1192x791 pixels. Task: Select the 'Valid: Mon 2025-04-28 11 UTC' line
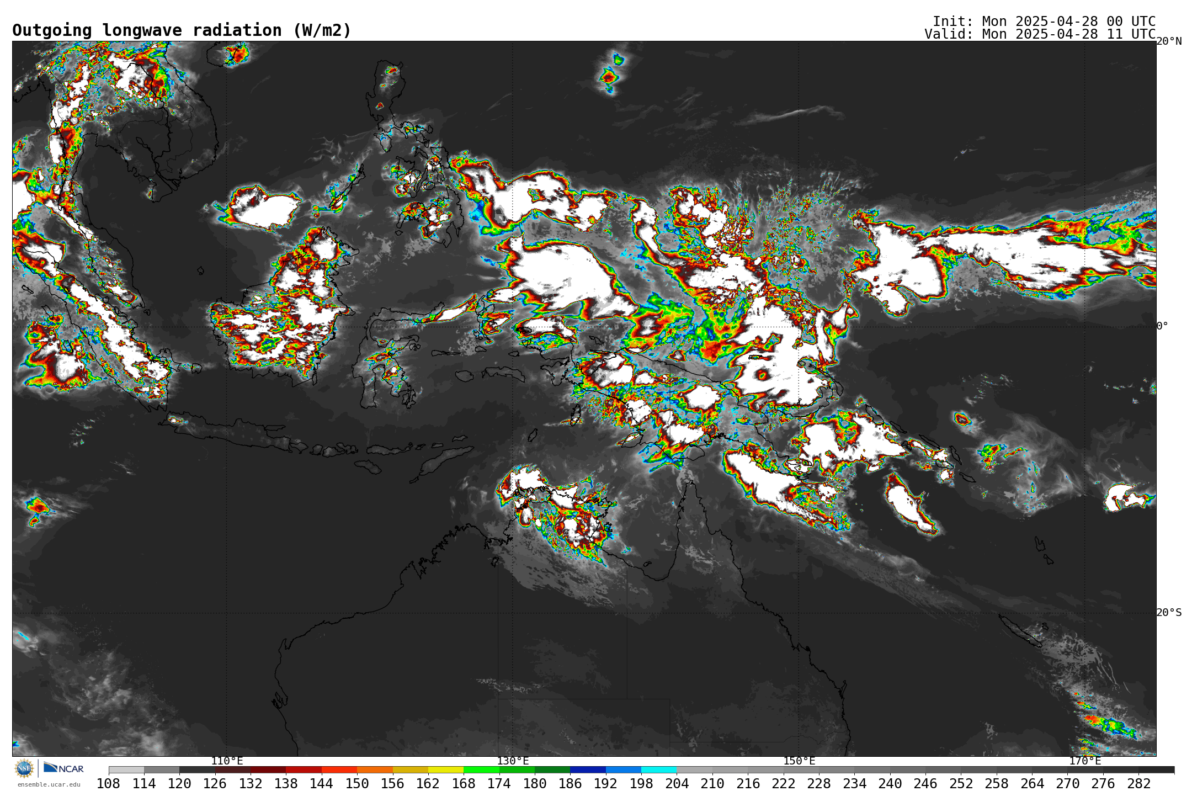[1040, 34]
